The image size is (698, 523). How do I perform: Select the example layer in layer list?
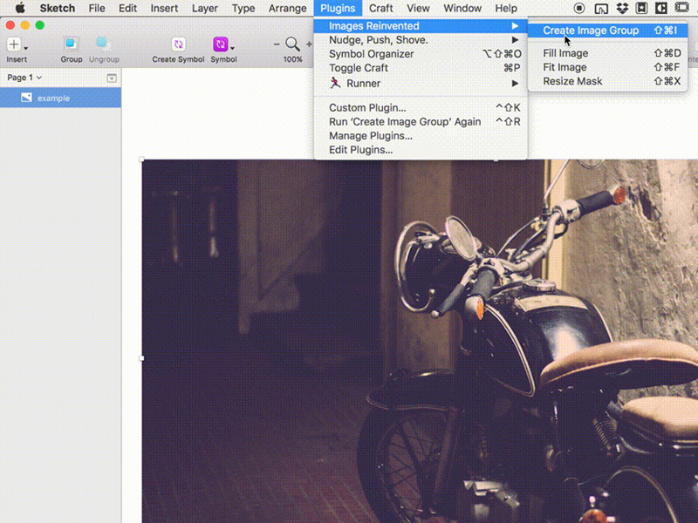(60, 98)
